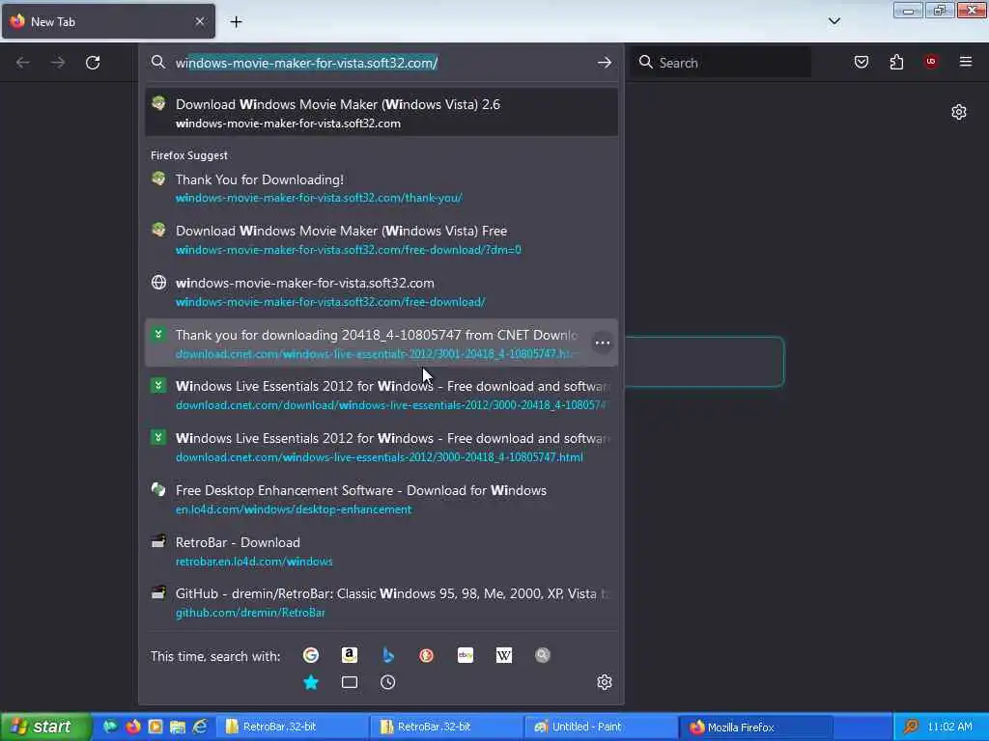Viewport: 989px width, 741px height.
Task: Click the Go arrow in address bar
Action: point(605,63)
